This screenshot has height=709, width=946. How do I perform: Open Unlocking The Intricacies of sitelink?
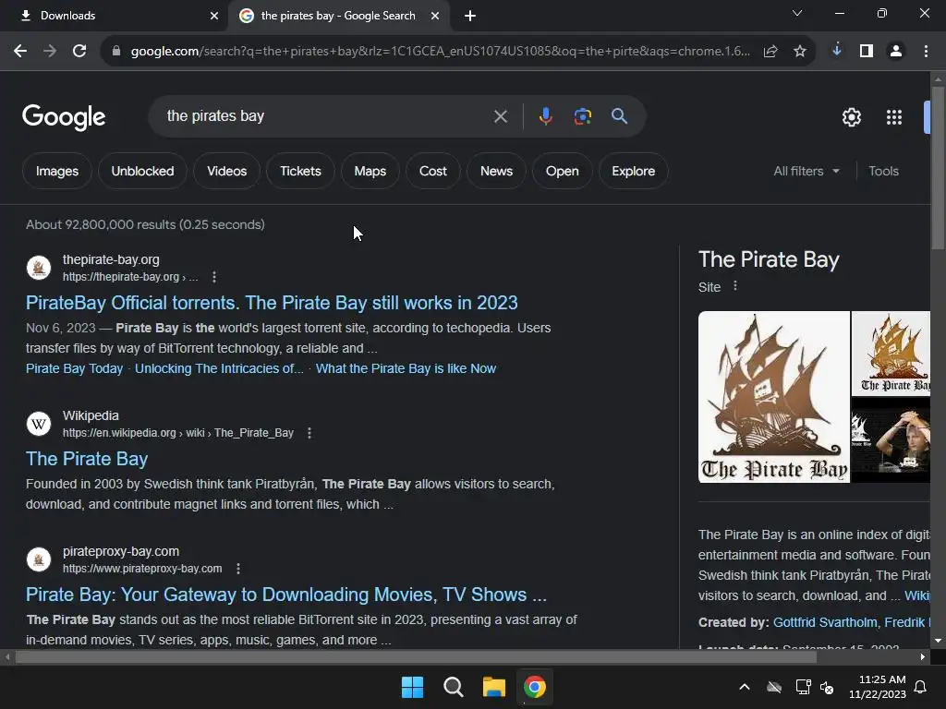(219, 368)
